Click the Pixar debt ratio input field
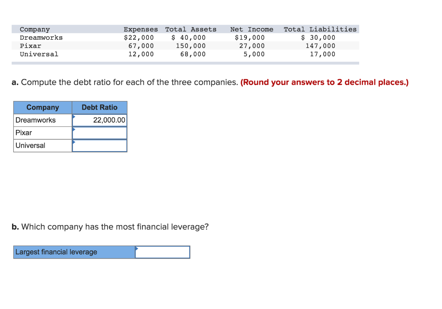The image size is (442, 309). pos(100,133)
